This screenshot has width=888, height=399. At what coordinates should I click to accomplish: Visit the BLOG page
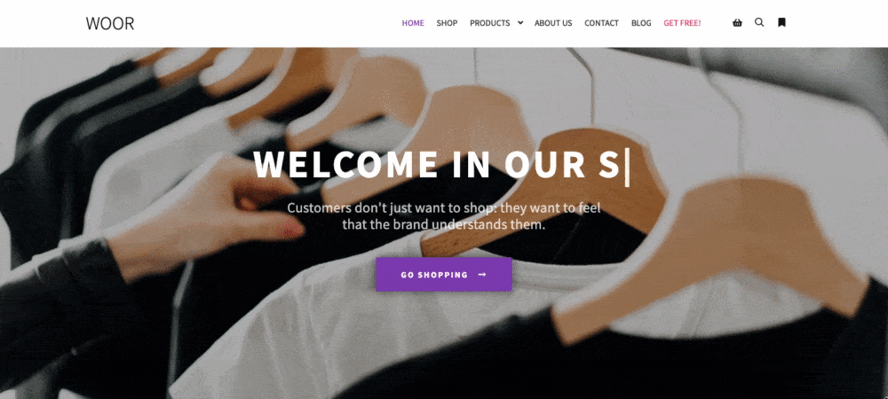pyautogui.click(x=641, y=23)
